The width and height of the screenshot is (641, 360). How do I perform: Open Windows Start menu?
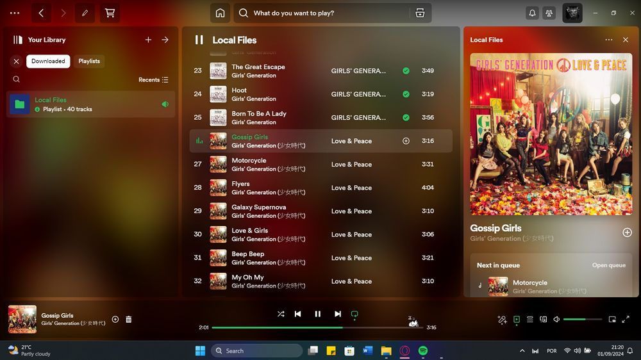coord(200,350)
